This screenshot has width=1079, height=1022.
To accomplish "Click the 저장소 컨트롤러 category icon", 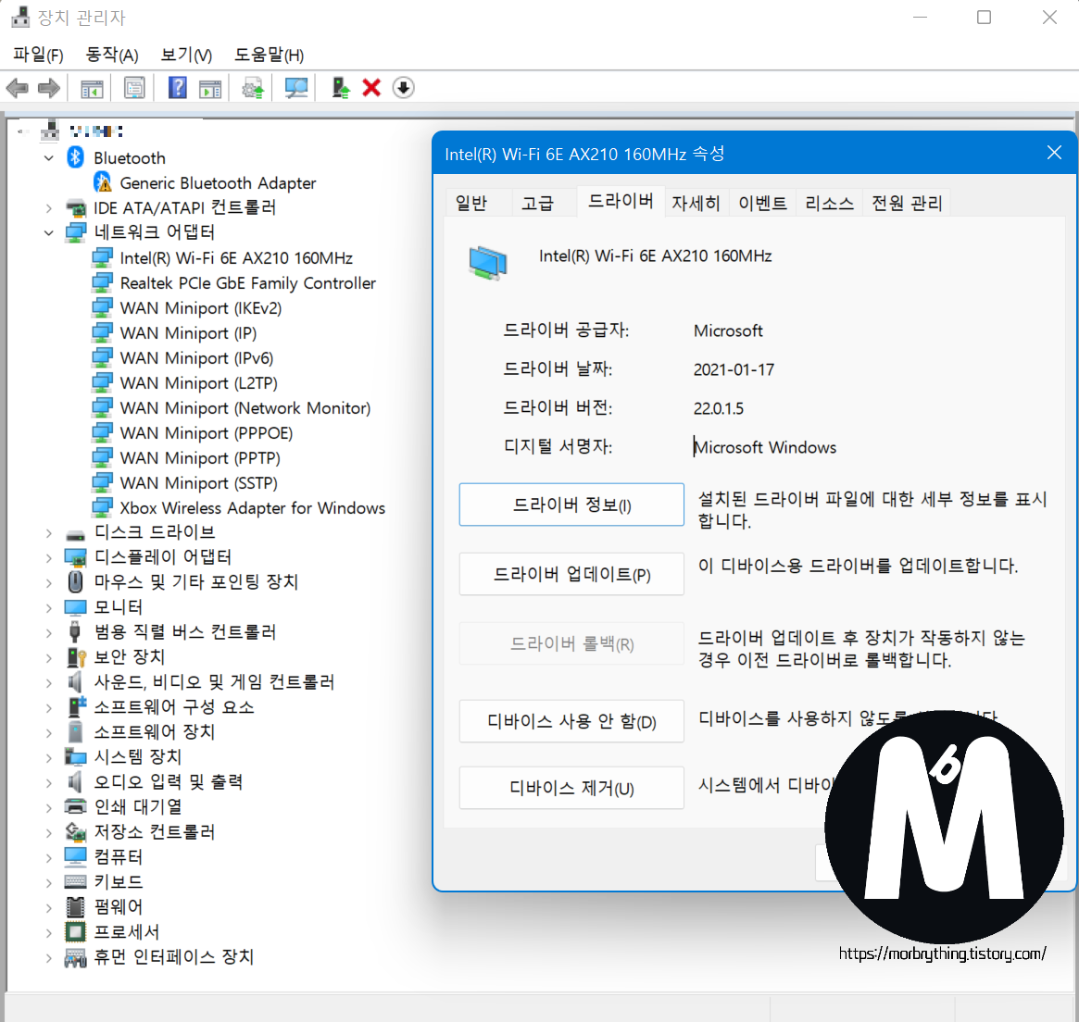I will coord(75,831).
